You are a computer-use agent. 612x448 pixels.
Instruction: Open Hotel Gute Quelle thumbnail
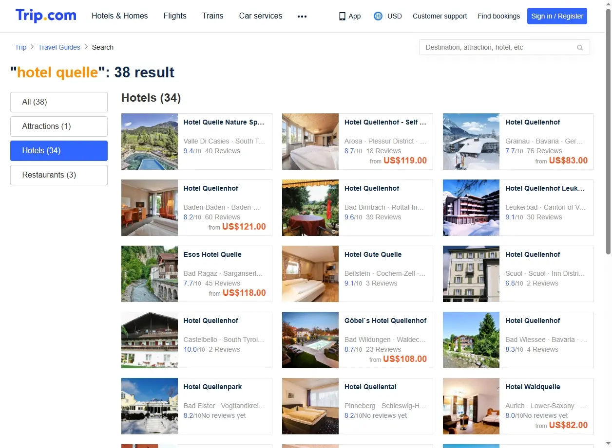pos(310,274)
